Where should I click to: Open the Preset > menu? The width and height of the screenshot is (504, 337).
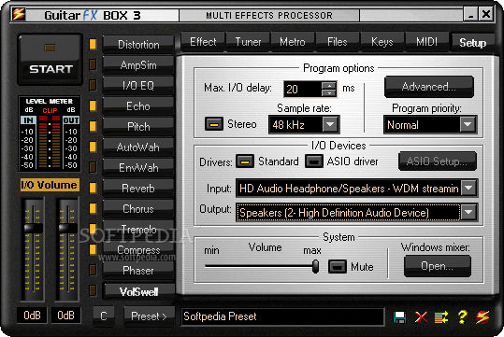click(x=150, y=316)
